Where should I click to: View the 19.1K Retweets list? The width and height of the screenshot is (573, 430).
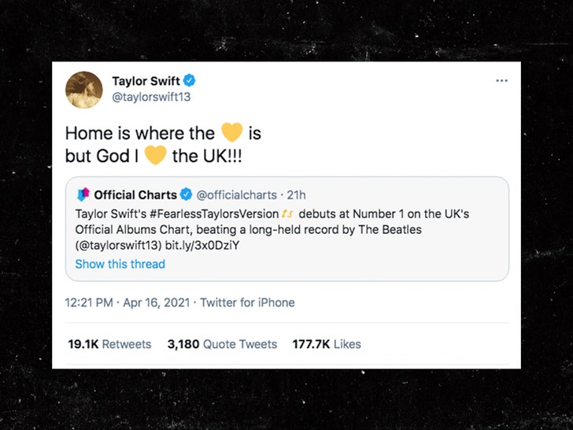pos(109,344)
